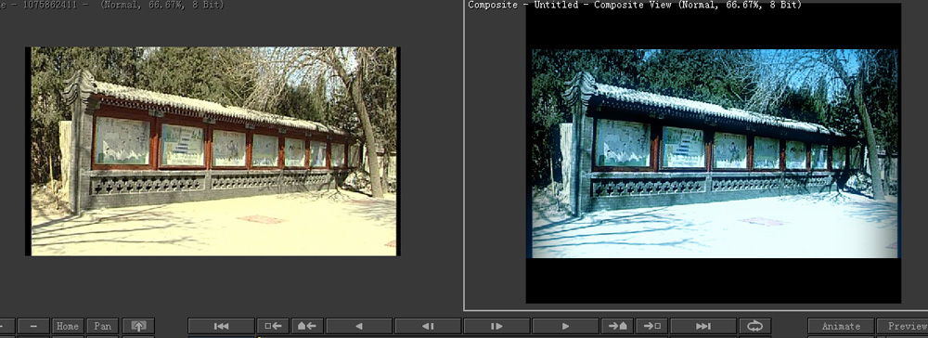Click the up-arrow icon beside Pan
The width and height of the screenshot is (928, 338).
[138, 326]
